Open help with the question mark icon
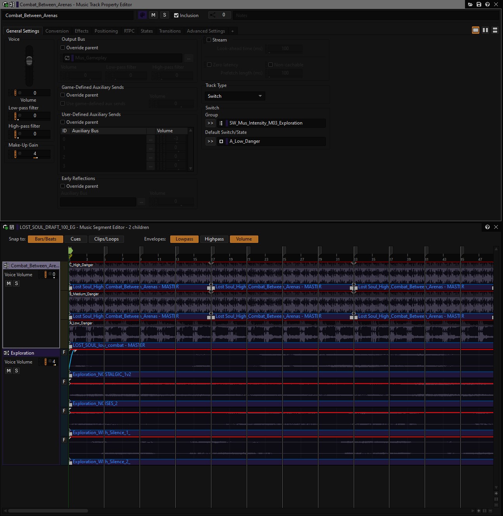This screenshot has height=516, width=503. tap(487, 4)
